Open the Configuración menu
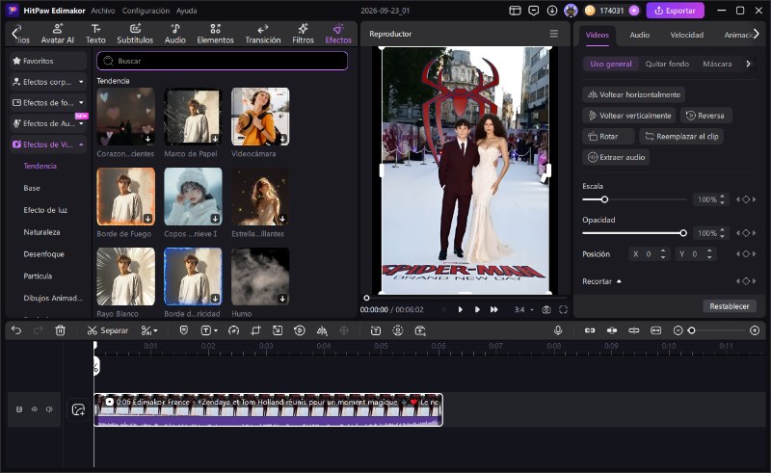 point(146,11)
